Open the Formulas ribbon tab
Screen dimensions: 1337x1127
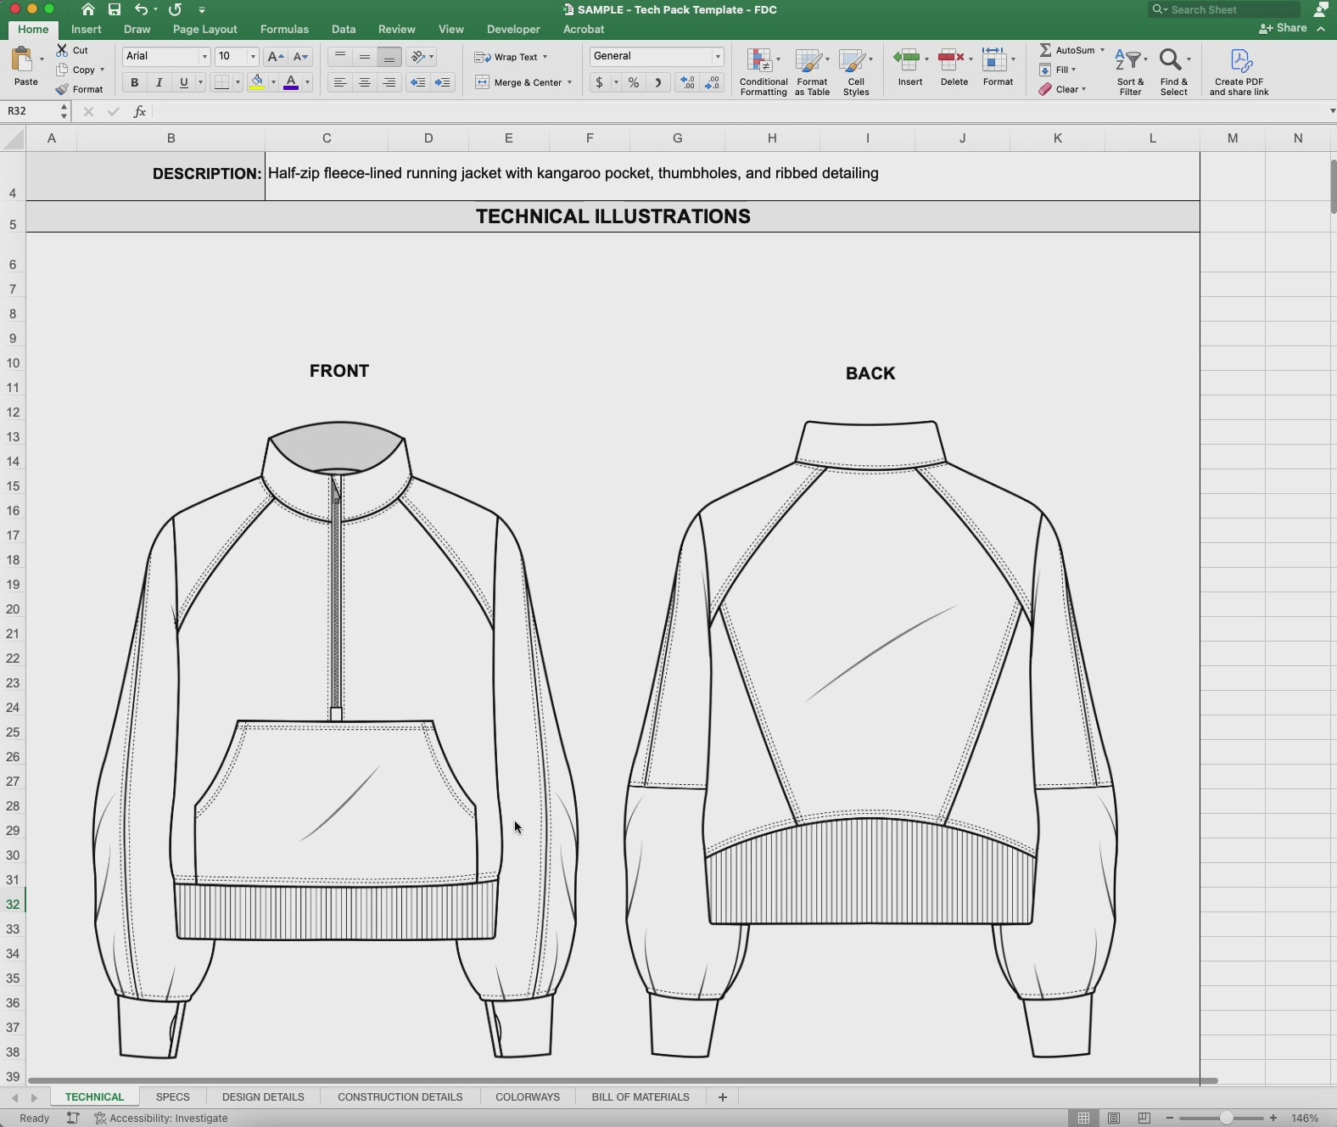click(x=284, y=29)
